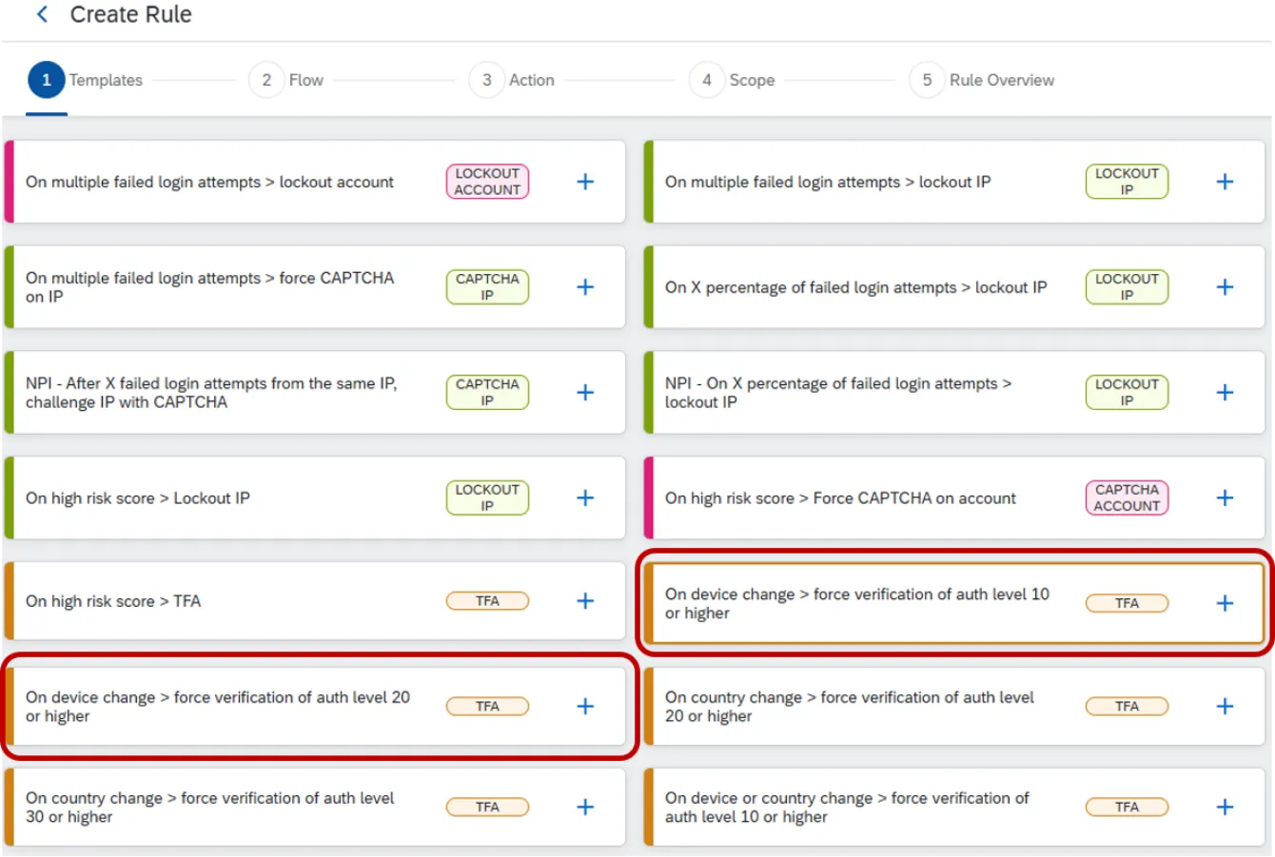
Task: Add the force CAPTCHA on IP template
Action: click(x=585, y=287)
